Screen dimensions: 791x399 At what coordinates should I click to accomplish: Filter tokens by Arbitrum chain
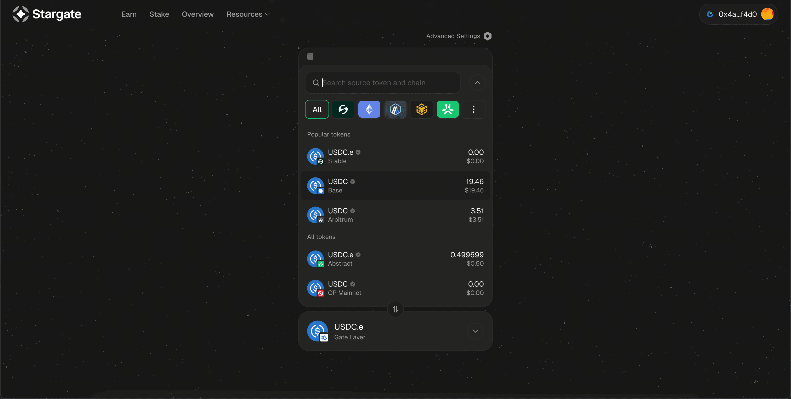click(x=395, y=109)
